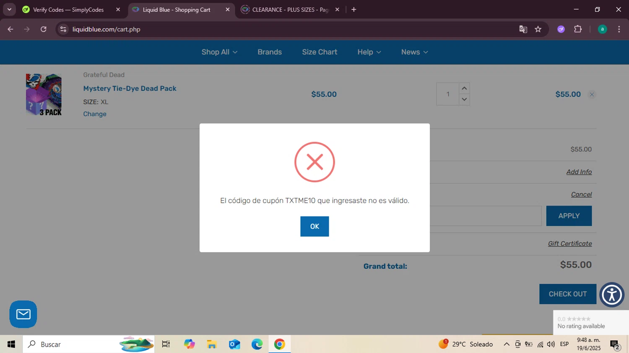Open the Gift Certificate link
Image resolution: width=629 pixels, height=353 pixels.
[x=570, y=244]
